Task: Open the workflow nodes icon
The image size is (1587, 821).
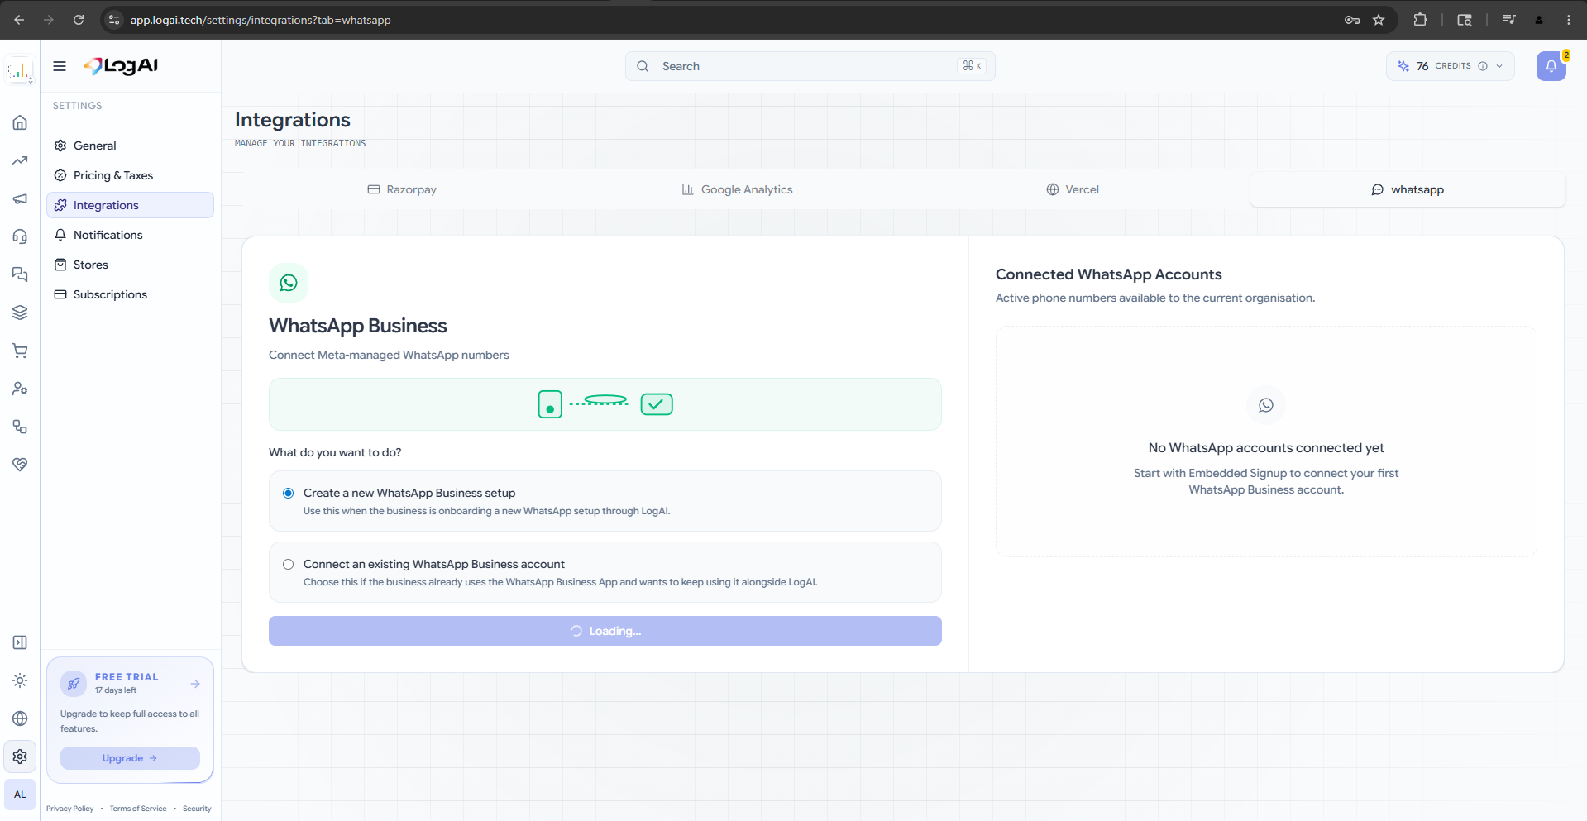Action: (x=20, y=427)
